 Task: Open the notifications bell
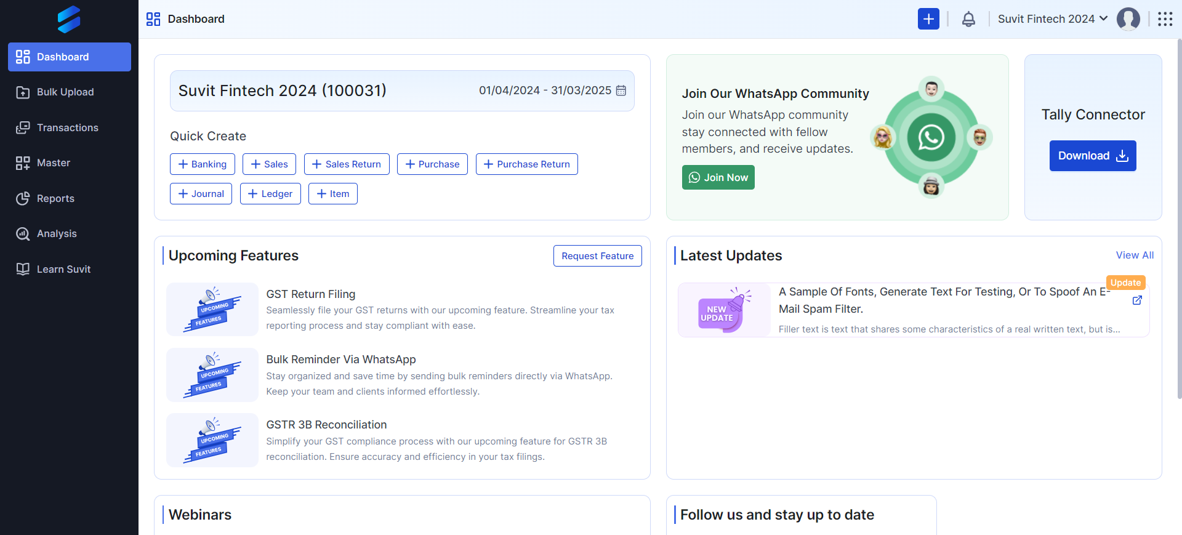(x=968, y=19)
